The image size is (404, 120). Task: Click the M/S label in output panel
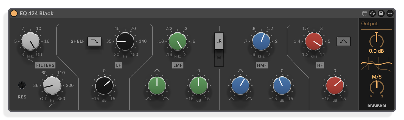pos(377,77)
